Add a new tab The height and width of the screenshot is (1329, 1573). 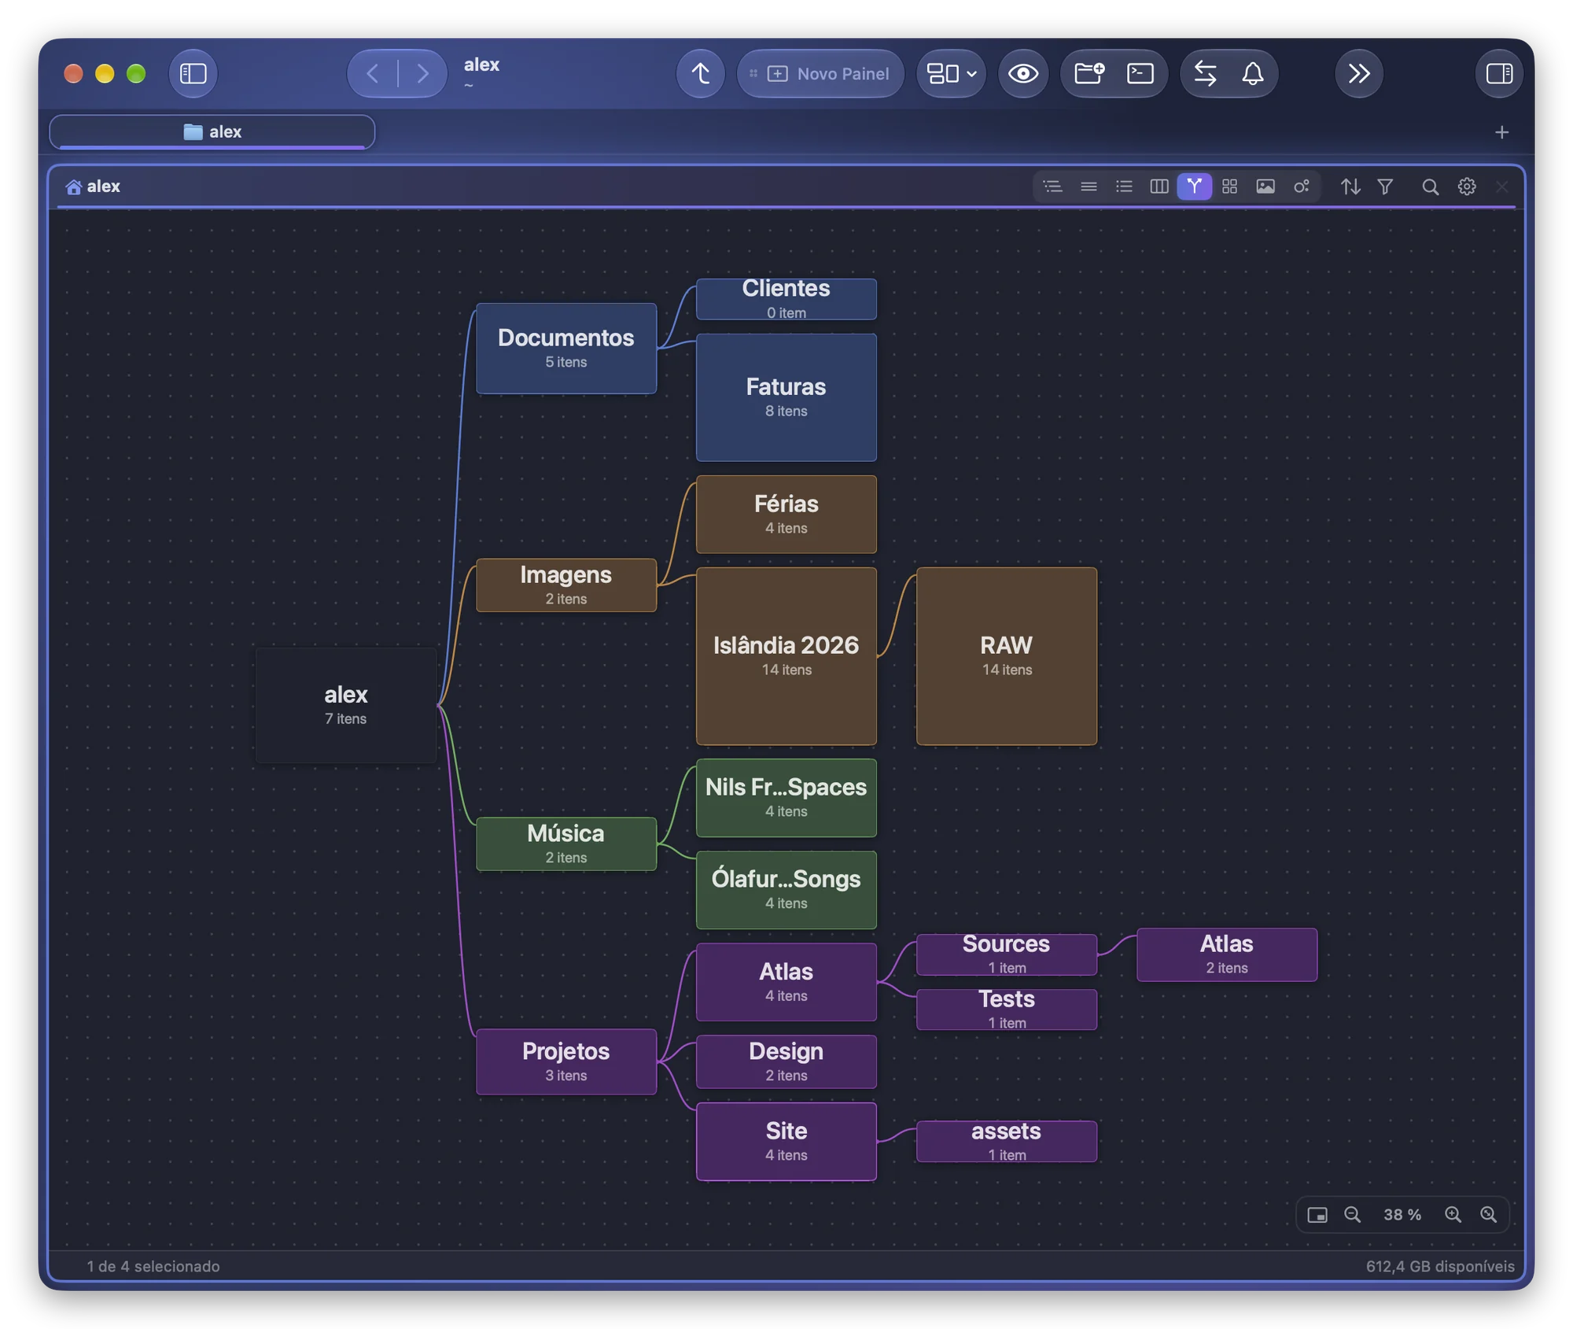point(1501,132)
